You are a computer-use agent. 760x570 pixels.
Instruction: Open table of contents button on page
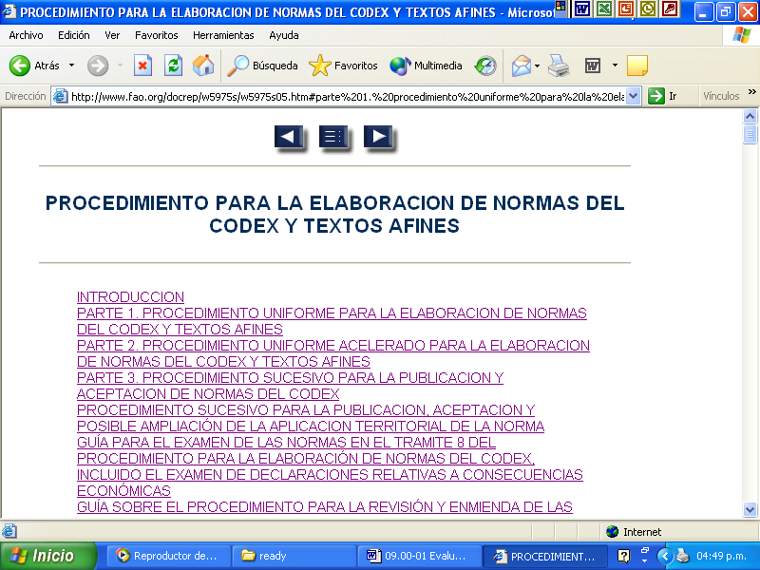[334, 137]
